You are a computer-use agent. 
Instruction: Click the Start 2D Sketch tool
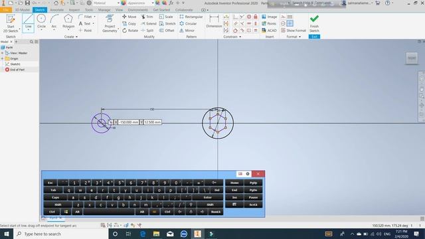[11, 24]
